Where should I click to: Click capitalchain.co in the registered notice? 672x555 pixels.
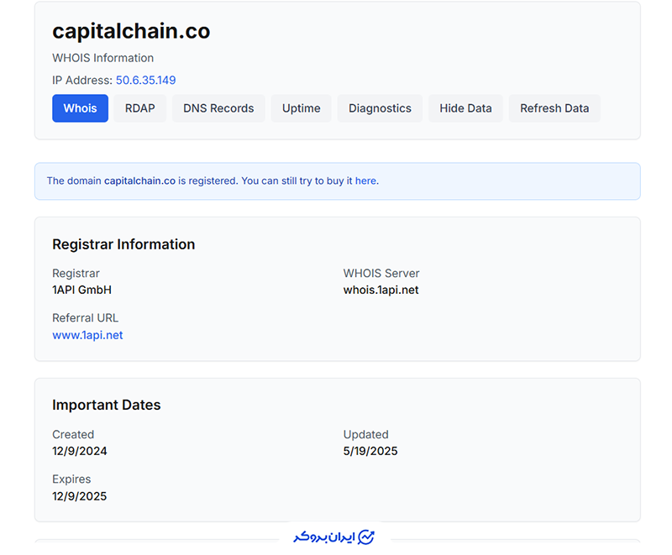pos(140,181)
